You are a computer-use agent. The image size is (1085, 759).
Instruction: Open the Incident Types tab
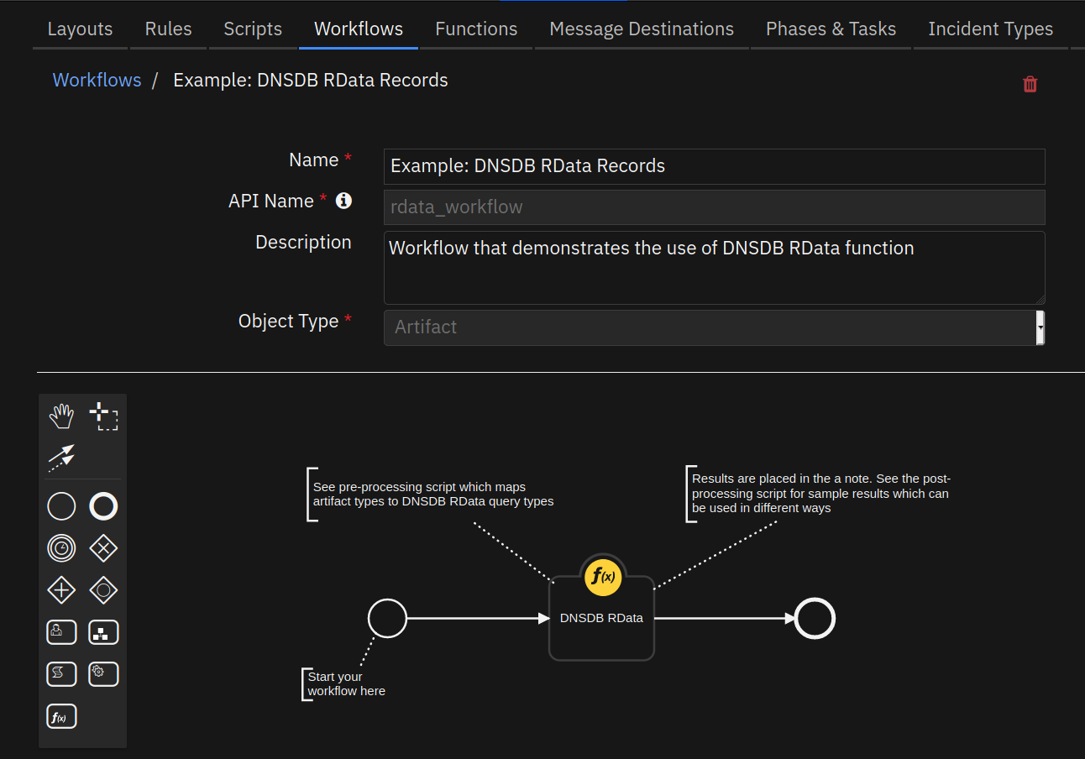point(990,29)
